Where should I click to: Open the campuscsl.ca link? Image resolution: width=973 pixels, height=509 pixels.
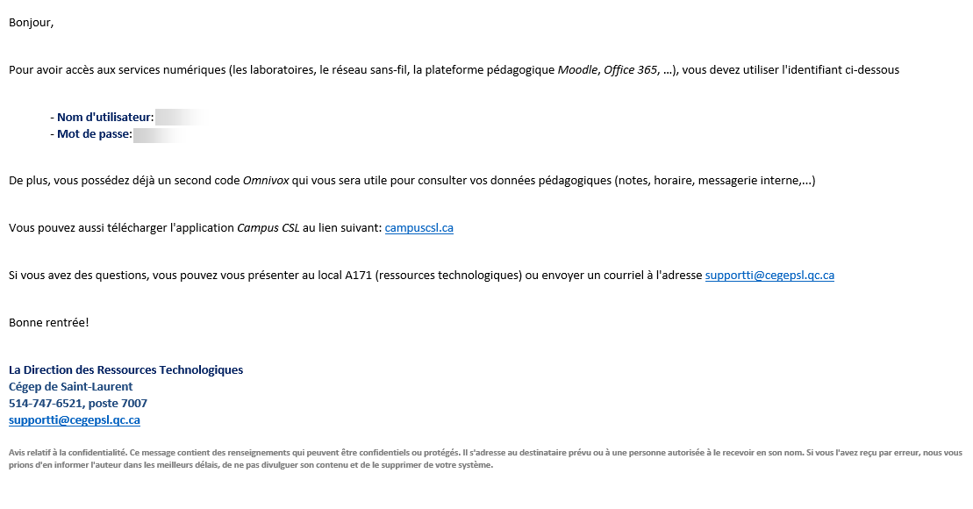[x=419, y=228]
